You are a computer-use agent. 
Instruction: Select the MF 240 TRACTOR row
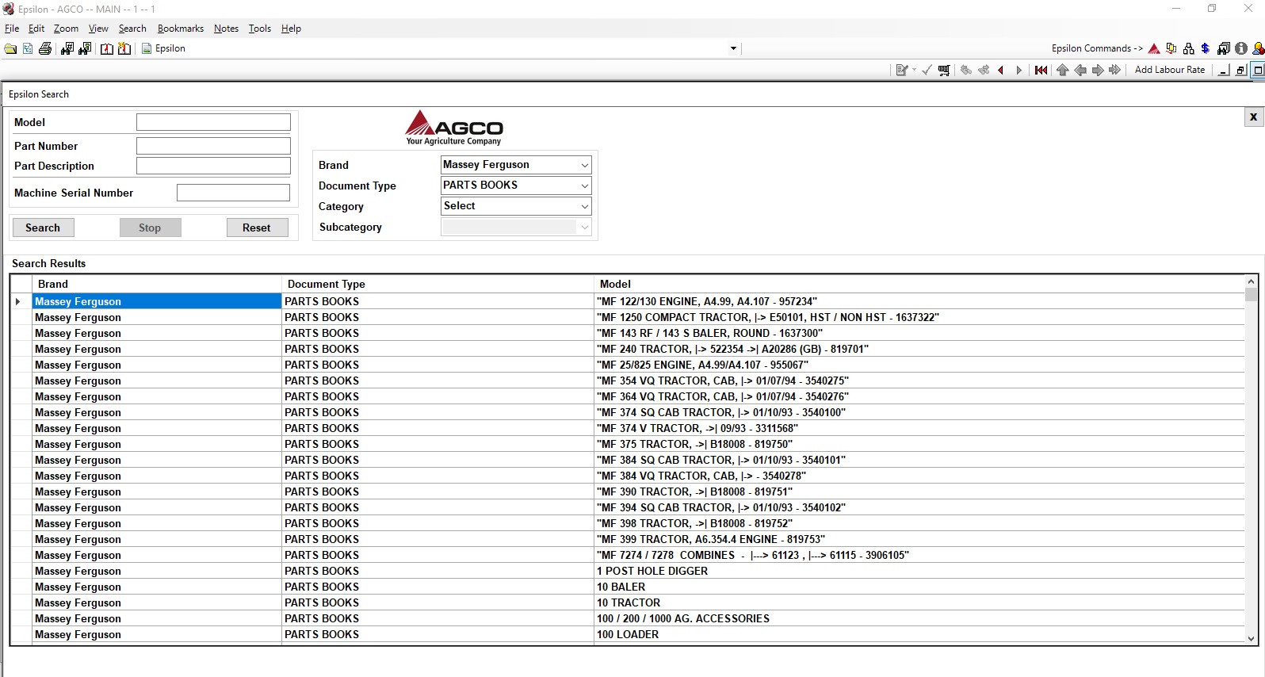pos(628,349)
